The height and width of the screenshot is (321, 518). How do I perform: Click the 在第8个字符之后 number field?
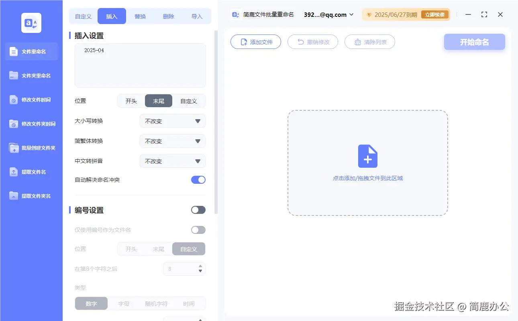(184, 269)
